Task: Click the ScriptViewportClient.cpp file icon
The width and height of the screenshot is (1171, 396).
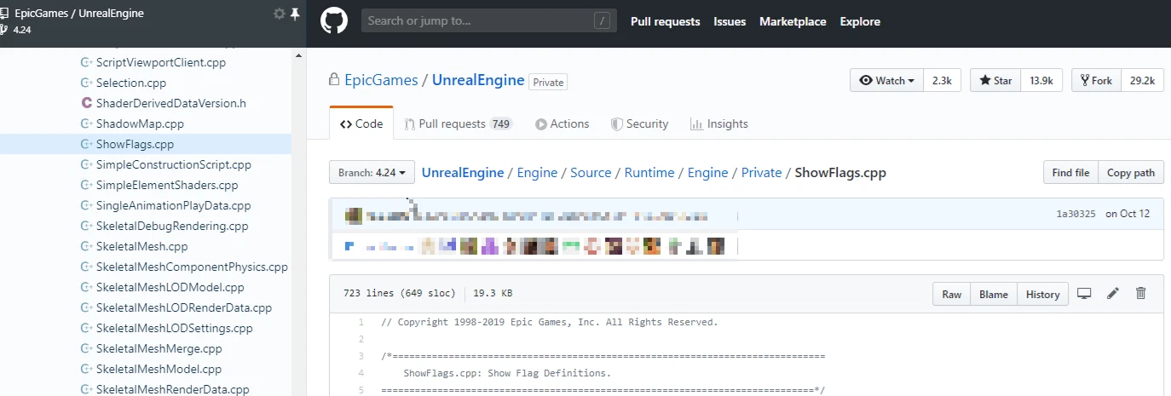Action: tap(86, 62)
